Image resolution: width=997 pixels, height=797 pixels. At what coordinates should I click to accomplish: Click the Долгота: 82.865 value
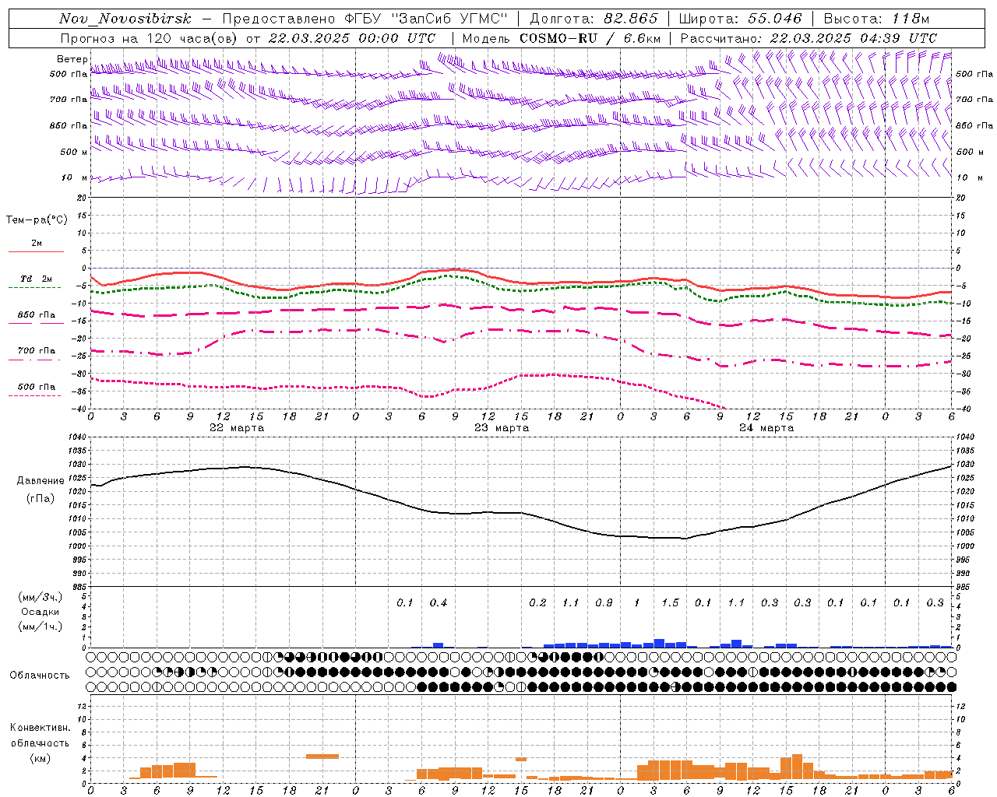[594, 19]
